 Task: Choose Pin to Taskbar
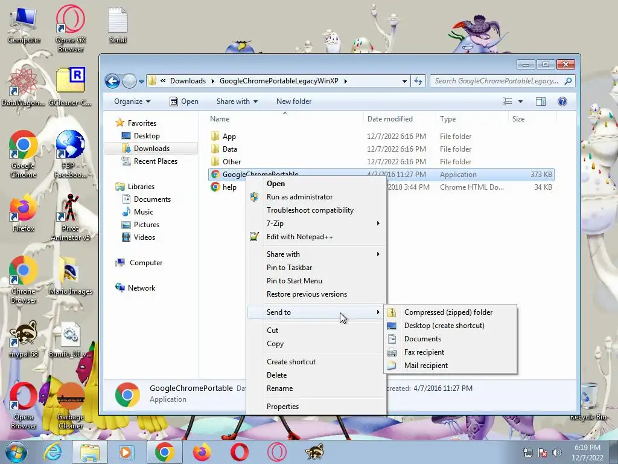(x=316, y=268)
